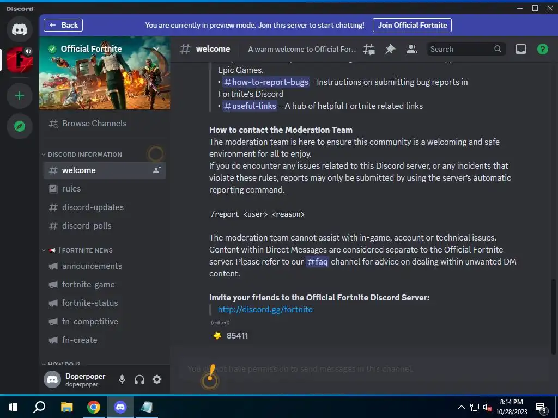Open the announcements channel
Viewport: 558px width, 418px height.
click(x=105, y=266)
